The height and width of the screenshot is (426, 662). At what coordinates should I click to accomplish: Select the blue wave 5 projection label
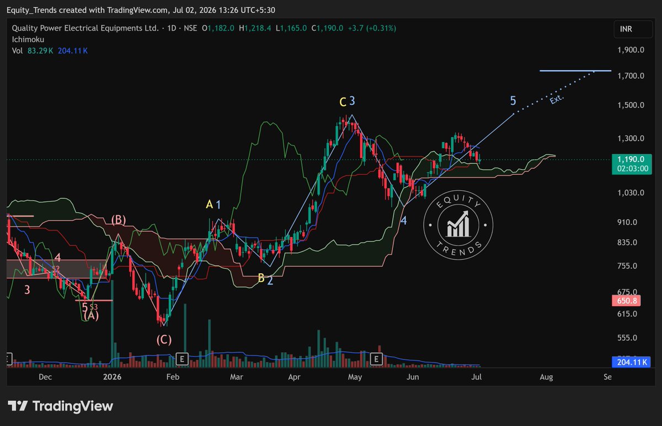(513, 101)
